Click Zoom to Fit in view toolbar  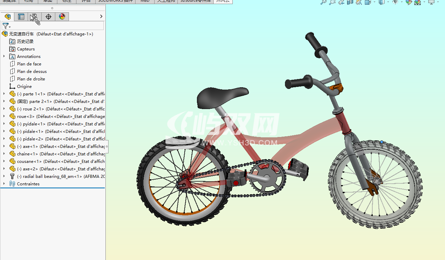point(323,2)
